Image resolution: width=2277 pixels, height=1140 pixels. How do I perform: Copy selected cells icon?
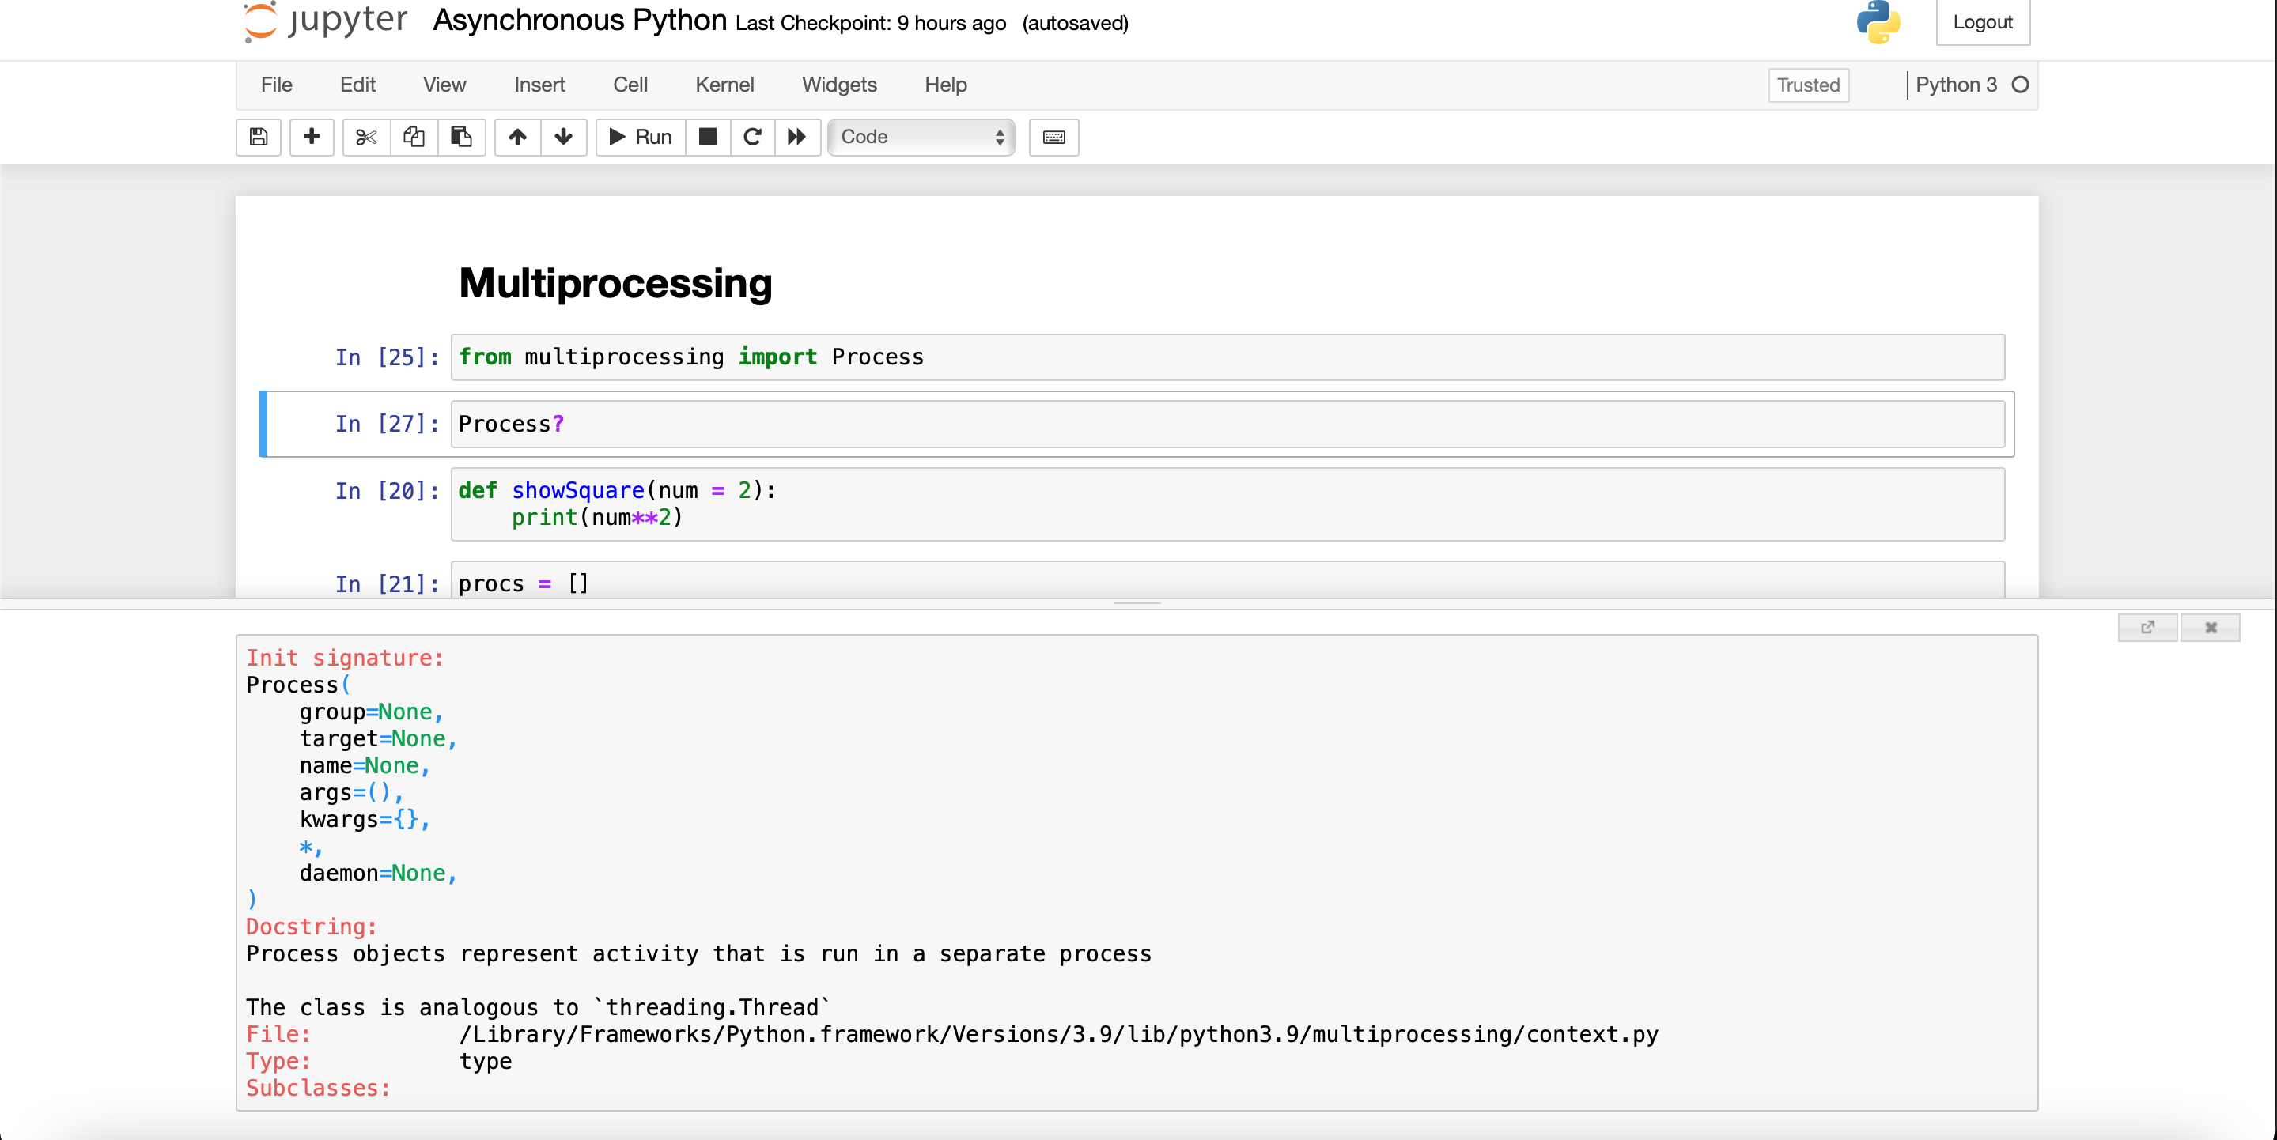(x=414, y=137)
